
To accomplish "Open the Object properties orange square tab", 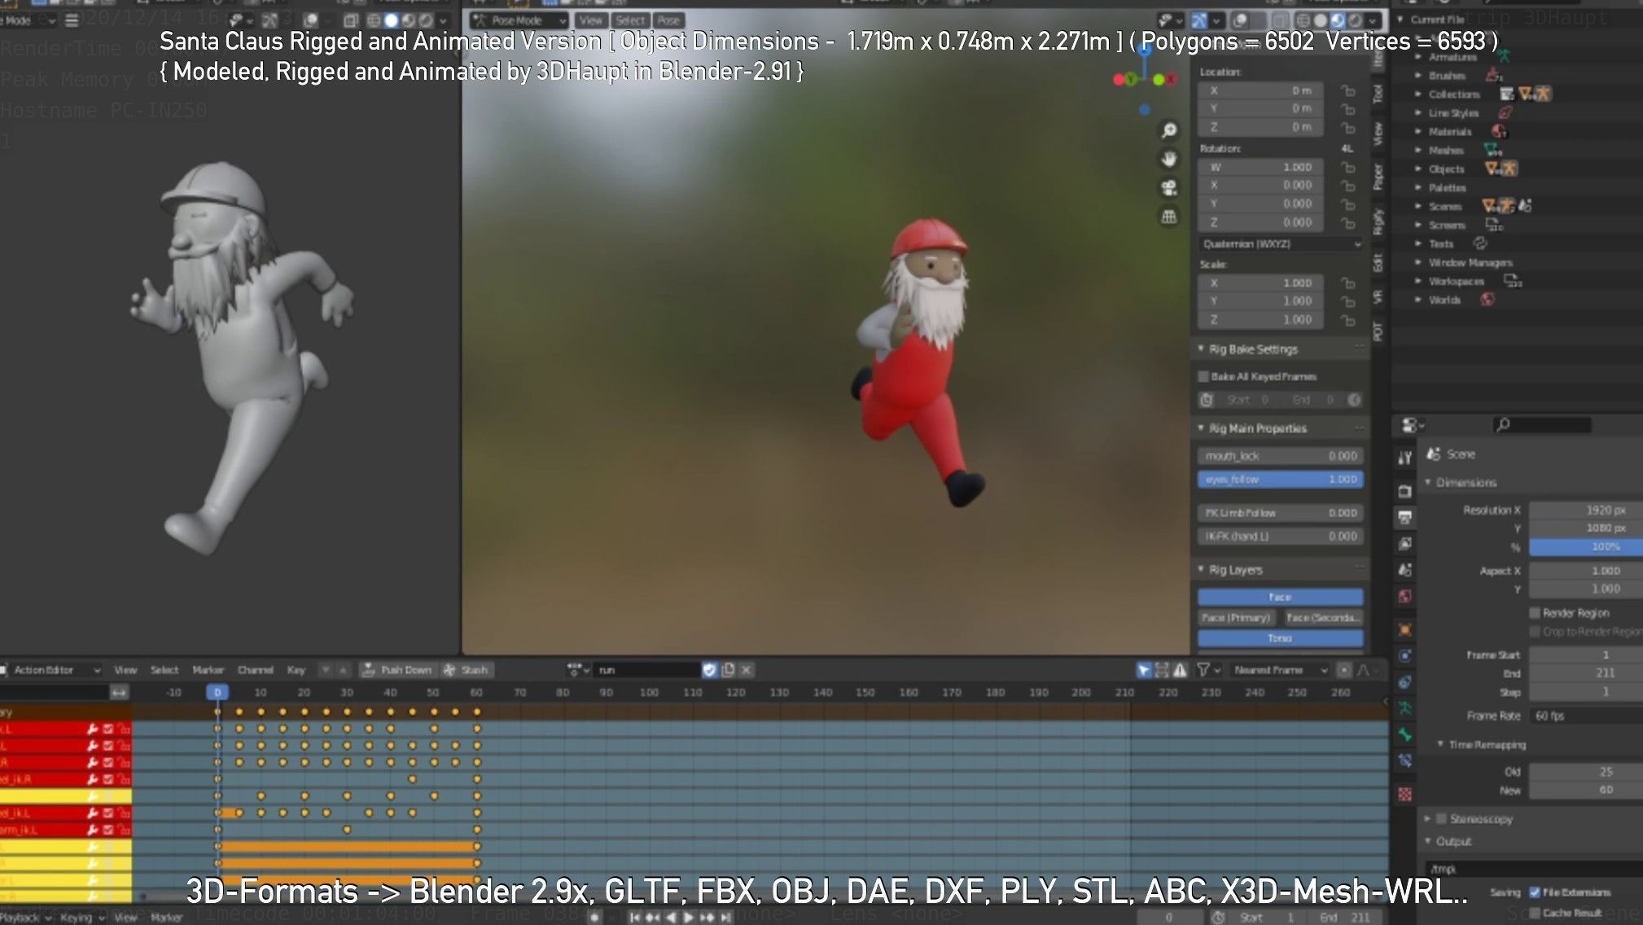I will pos(1404,629).
